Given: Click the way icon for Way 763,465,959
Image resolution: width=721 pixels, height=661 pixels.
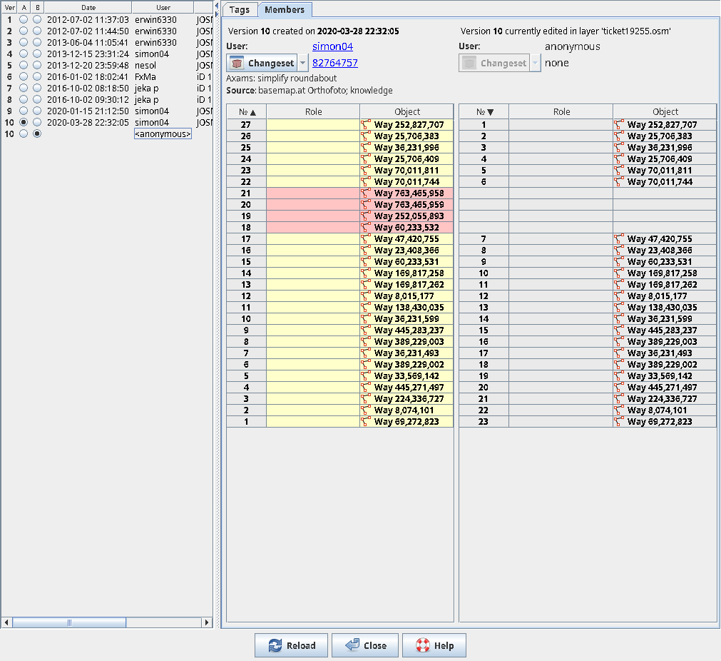Looking at the screenshot, I should point(366,205).
